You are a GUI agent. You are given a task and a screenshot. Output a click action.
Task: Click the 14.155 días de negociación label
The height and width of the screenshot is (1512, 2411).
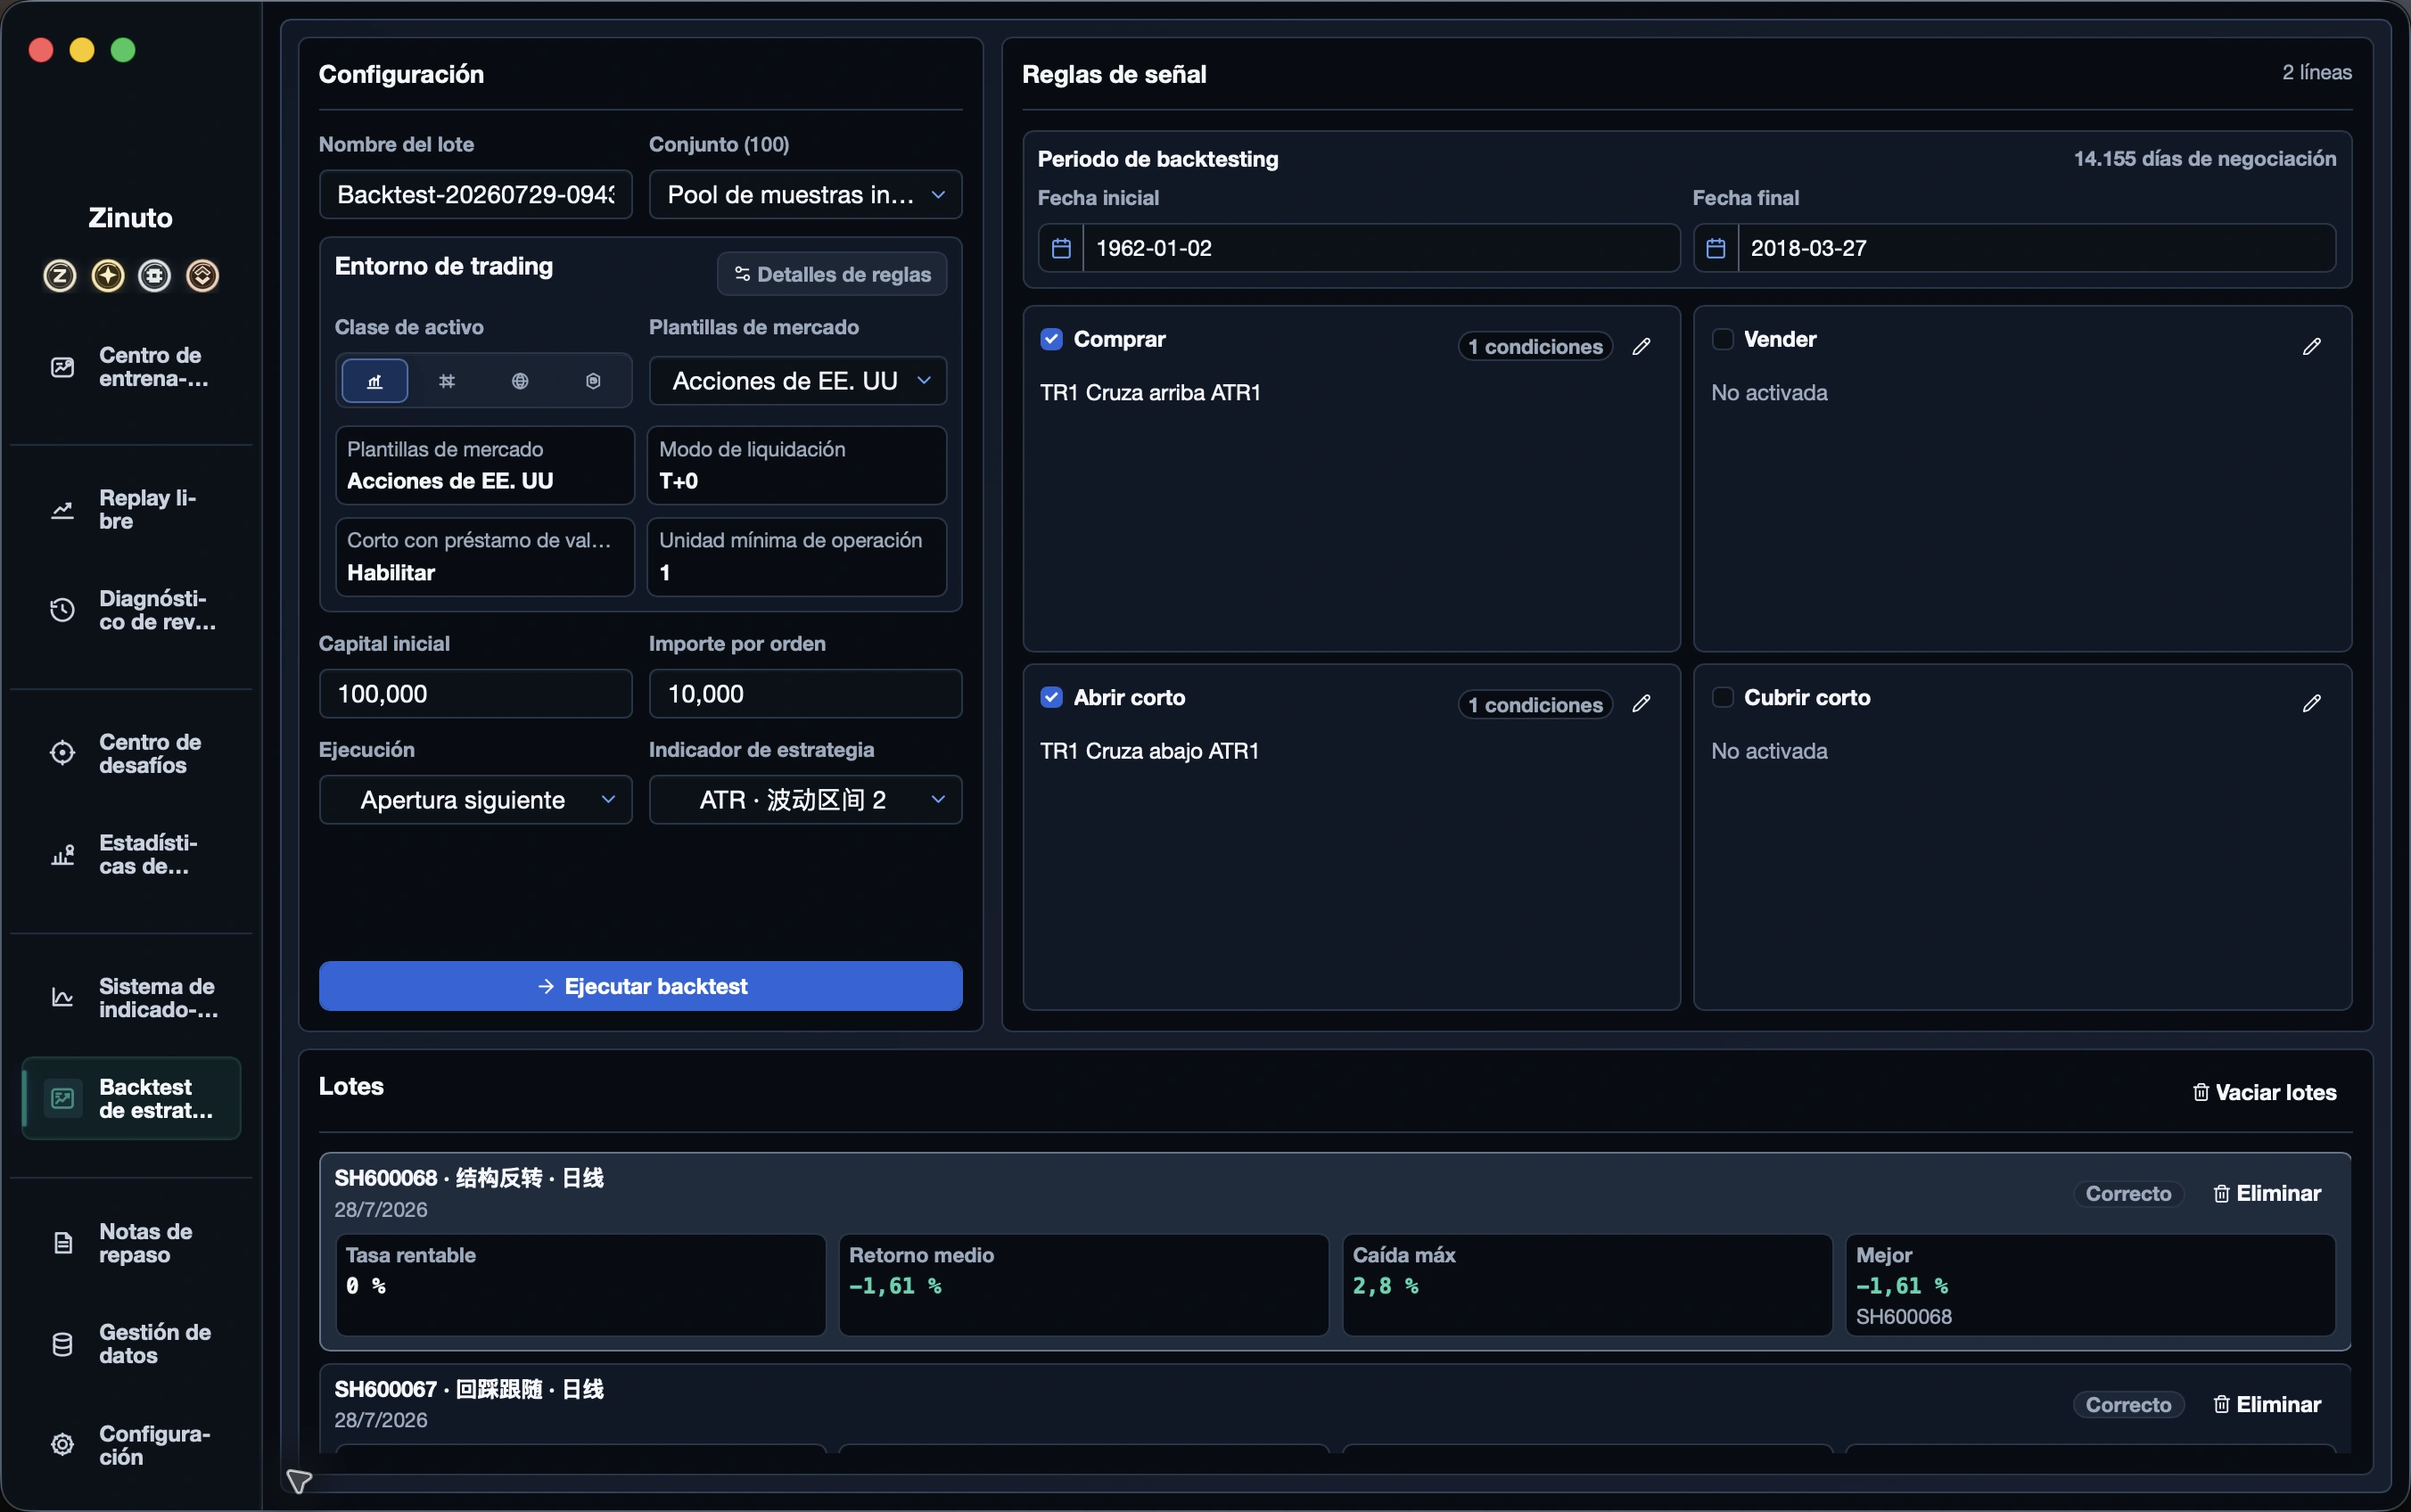point(2205,158)
